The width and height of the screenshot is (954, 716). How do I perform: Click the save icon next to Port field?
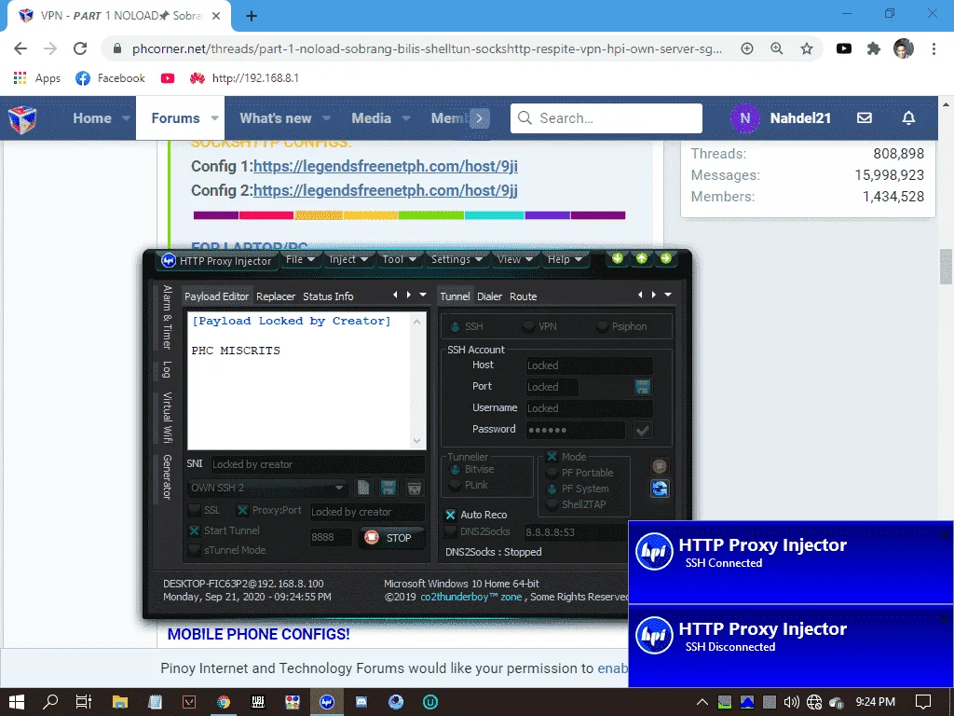(643, 387)
